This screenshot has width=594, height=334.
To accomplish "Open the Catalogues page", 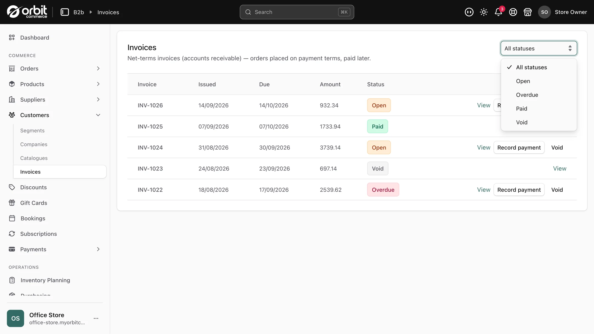I will (34, 158).
